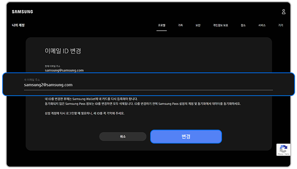
Task: Select current email samsung@samsung.com text
Action: (x=64, y=70)
